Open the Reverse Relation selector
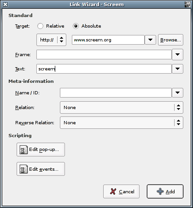Image resolution: width=193 pixels, height=208 pixels. point(122,123)
